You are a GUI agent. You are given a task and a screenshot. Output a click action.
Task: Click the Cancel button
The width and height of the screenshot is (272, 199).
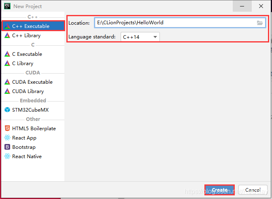pos(253,190)
